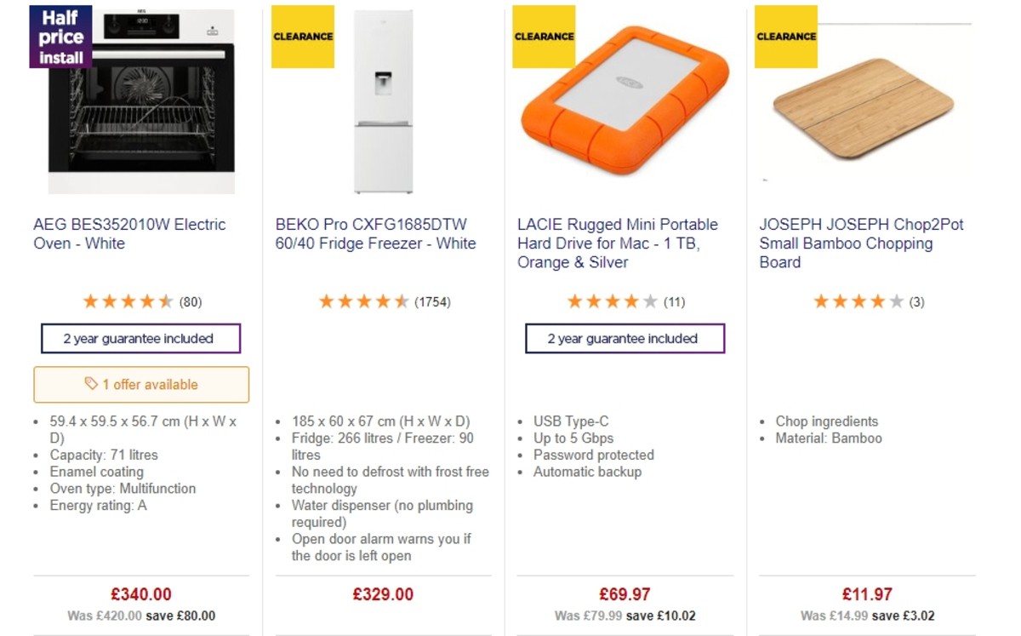Viewport: 1021px width, 636px height.
Task: Open the BEKO Pro CXFG1685DTW fridge listing
Action: pos(375,233)
